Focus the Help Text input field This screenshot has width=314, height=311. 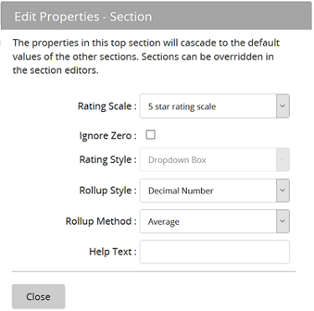(x=214, y=252)
